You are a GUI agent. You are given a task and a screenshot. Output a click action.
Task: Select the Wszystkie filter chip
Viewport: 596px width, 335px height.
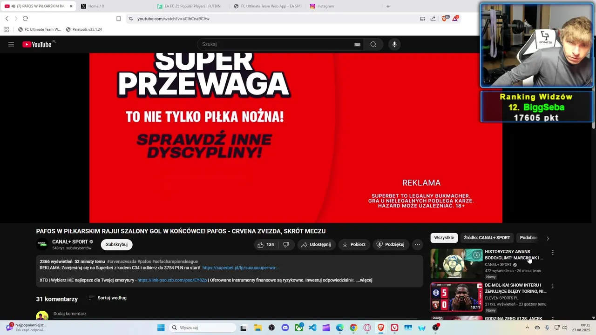pyautogui.click(x=444, y=238)
